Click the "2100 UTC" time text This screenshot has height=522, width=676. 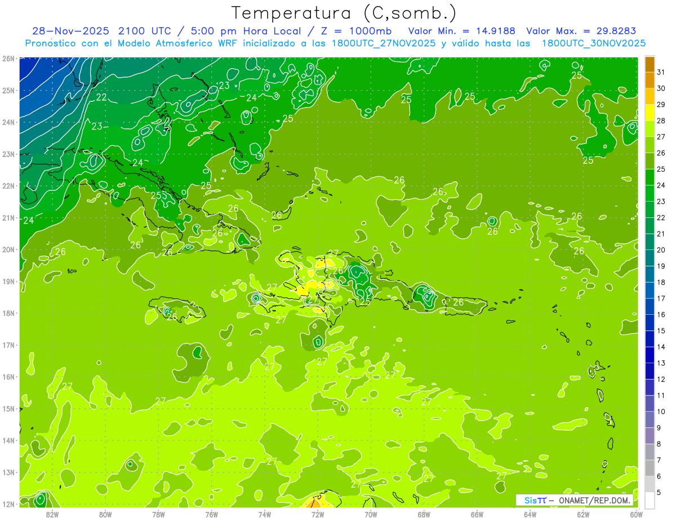145,31
